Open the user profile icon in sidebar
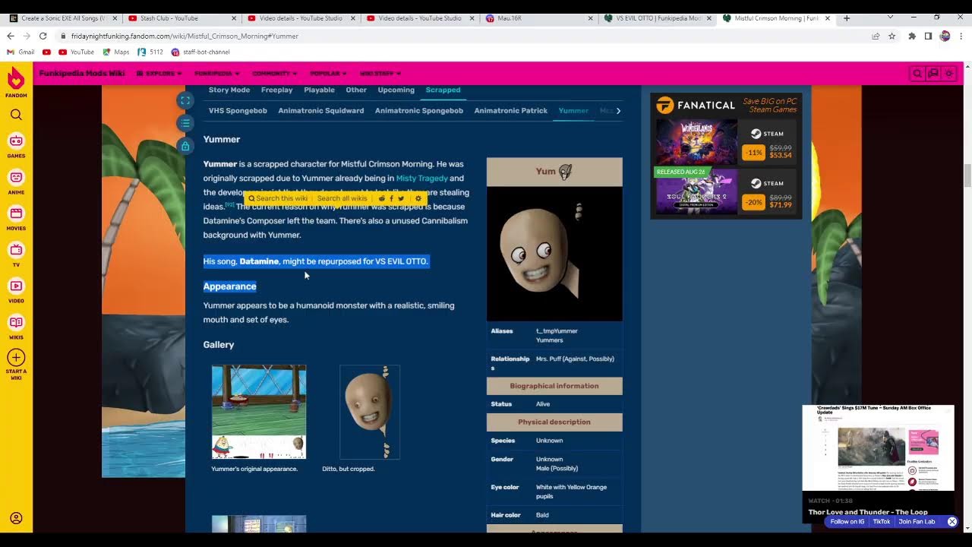This screenshot has height=547, width=972. coord(16,518)
